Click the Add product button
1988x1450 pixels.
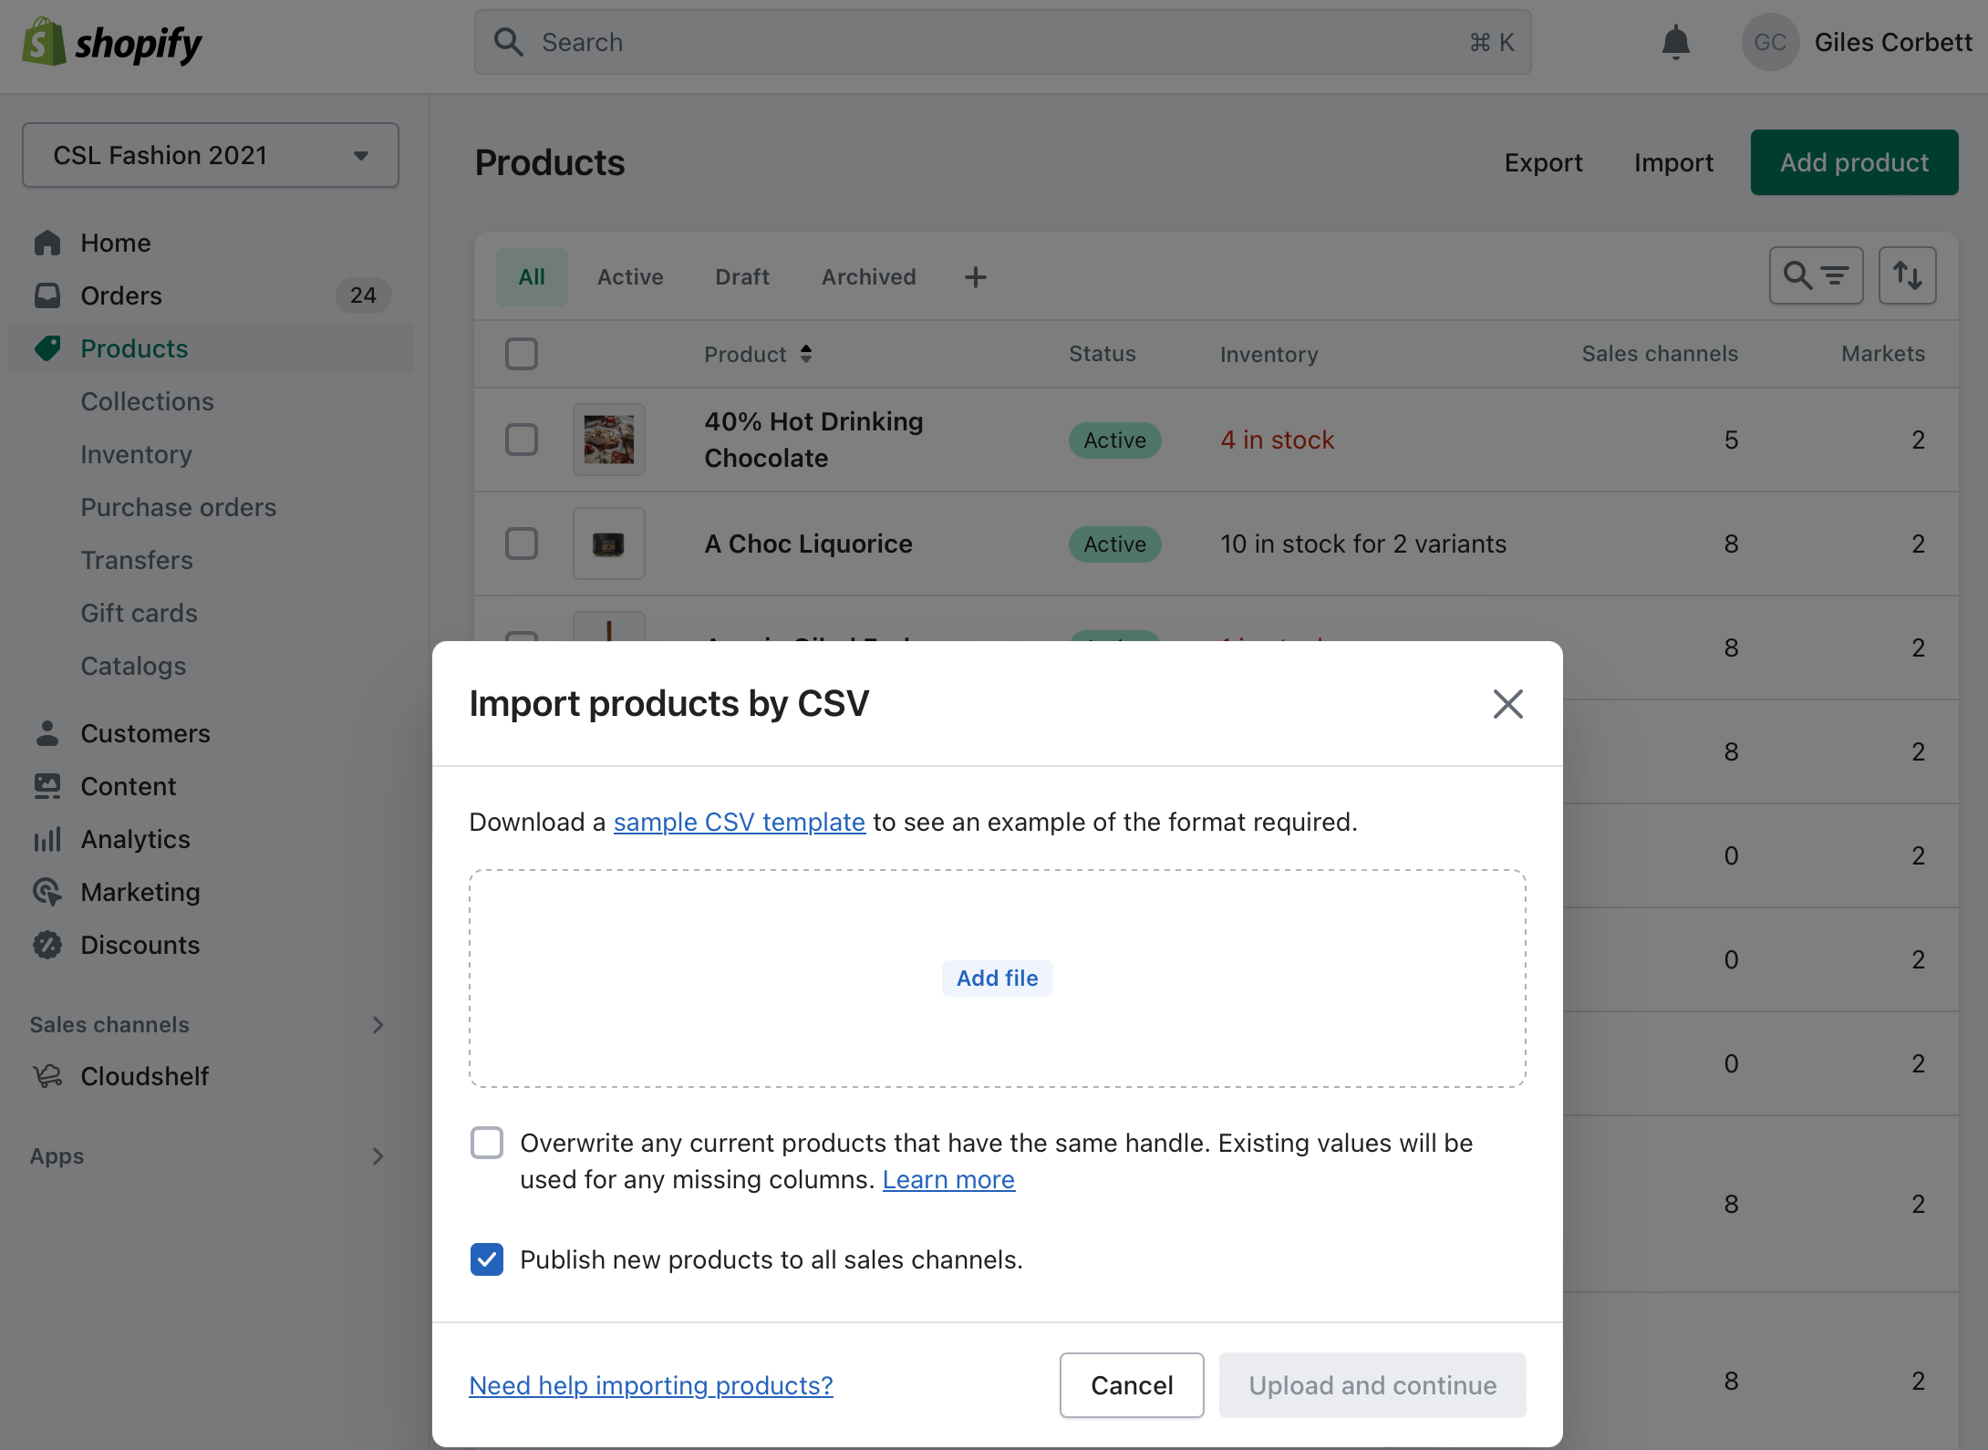[x=1854, y=162]
